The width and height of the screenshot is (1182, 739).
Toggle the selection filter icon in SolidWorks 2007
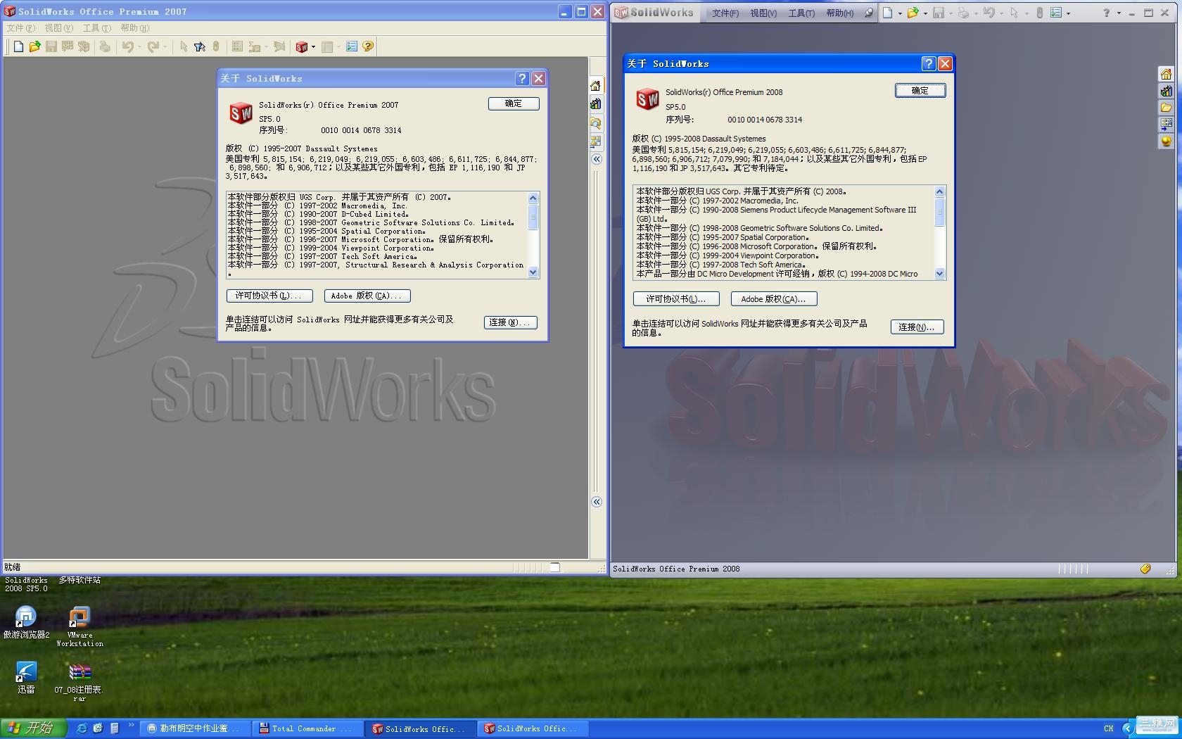click(x=200, y=46)
